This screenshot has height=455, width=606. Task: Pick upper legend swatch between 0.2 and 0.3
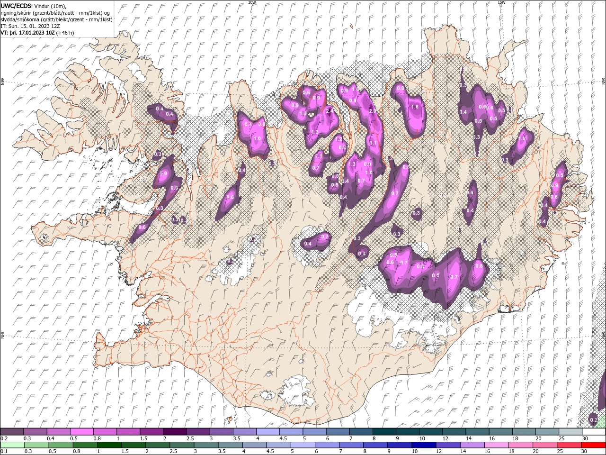[12, 432]
